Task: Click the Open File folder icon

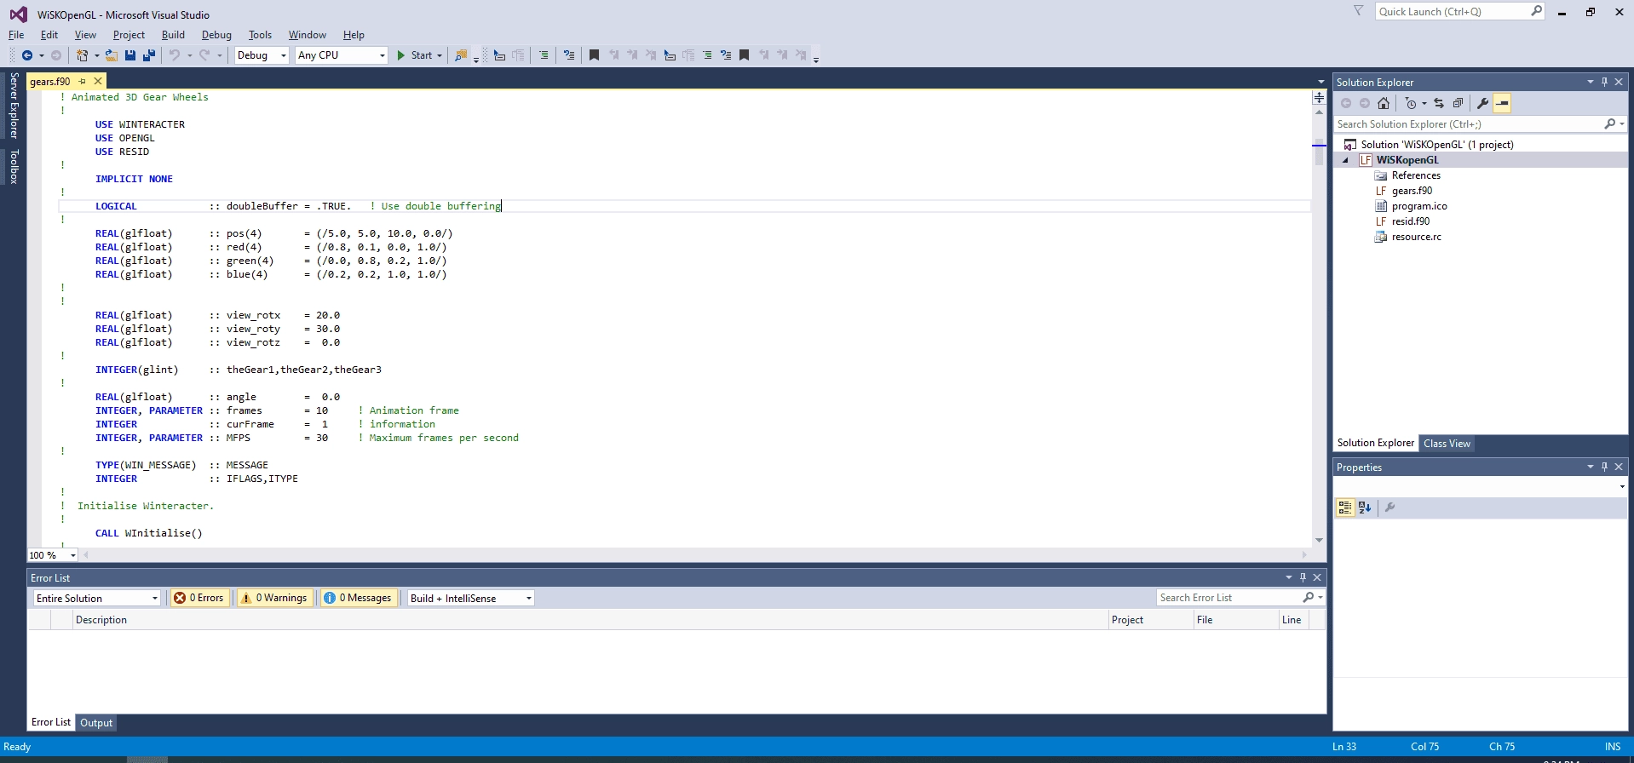Action: pos(112,55)
